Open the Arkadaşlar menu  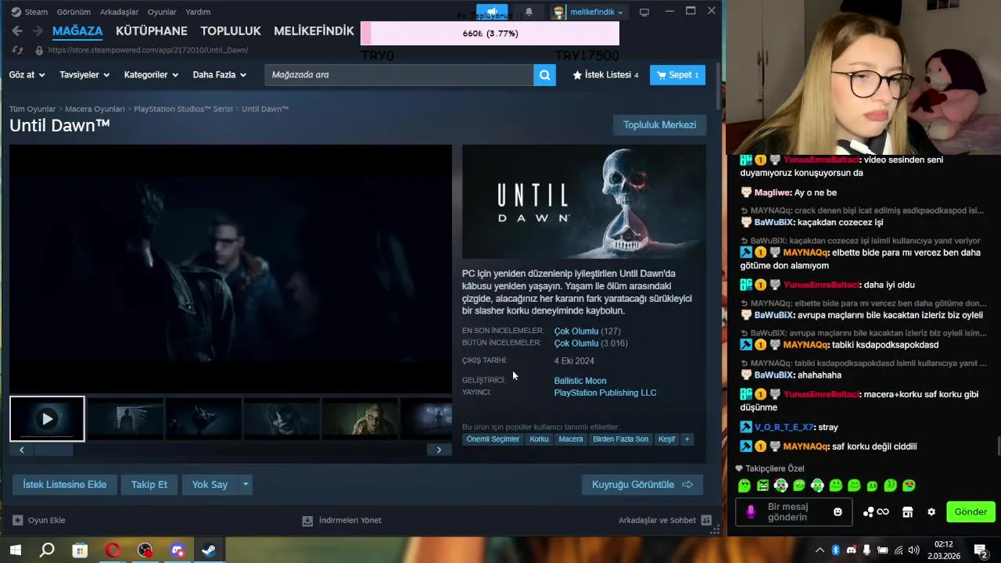(x=119, y=12)
